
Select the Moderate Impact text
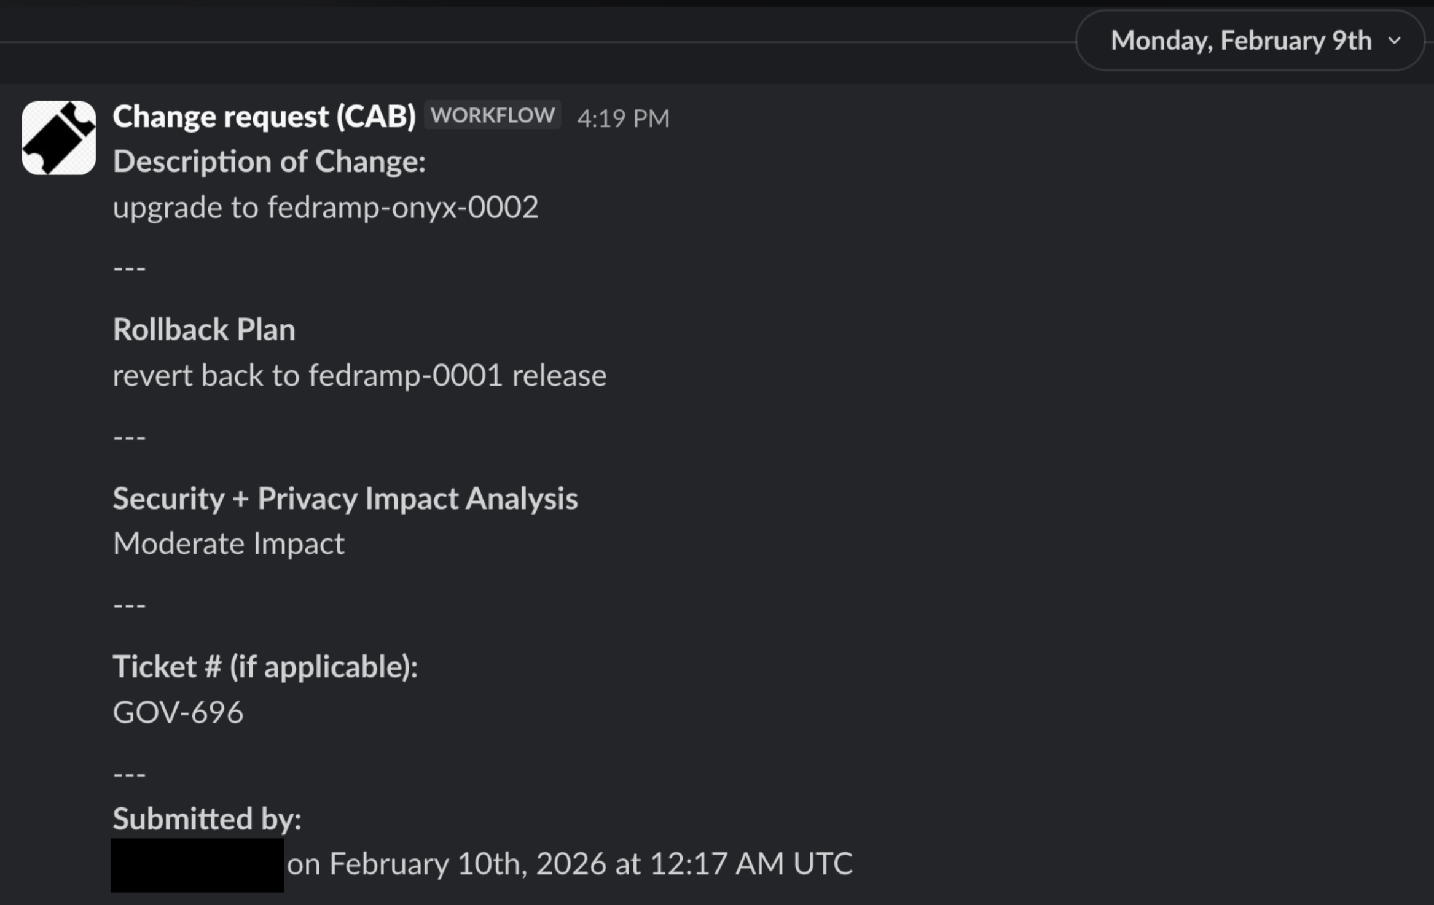(229, 543)
